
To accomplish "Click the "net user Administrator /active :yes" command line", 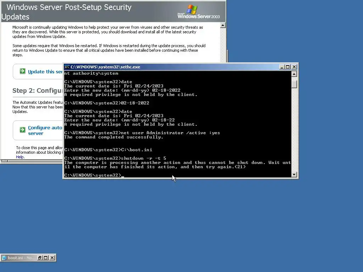I will tap(142, 133).
